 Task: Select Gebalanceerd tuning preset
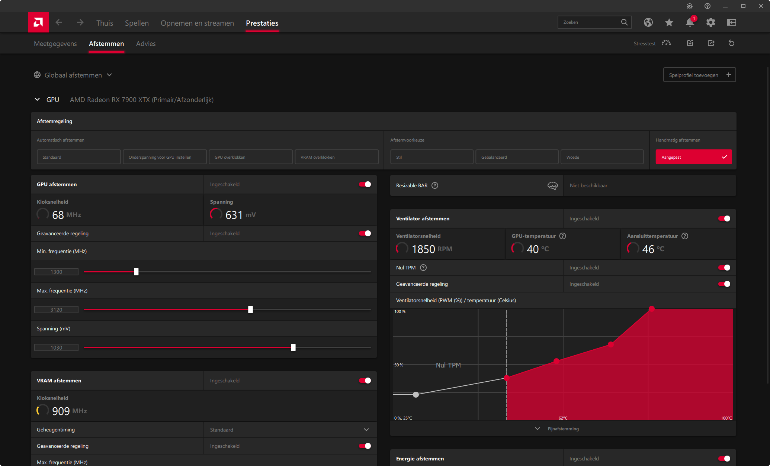click(517, 157)
